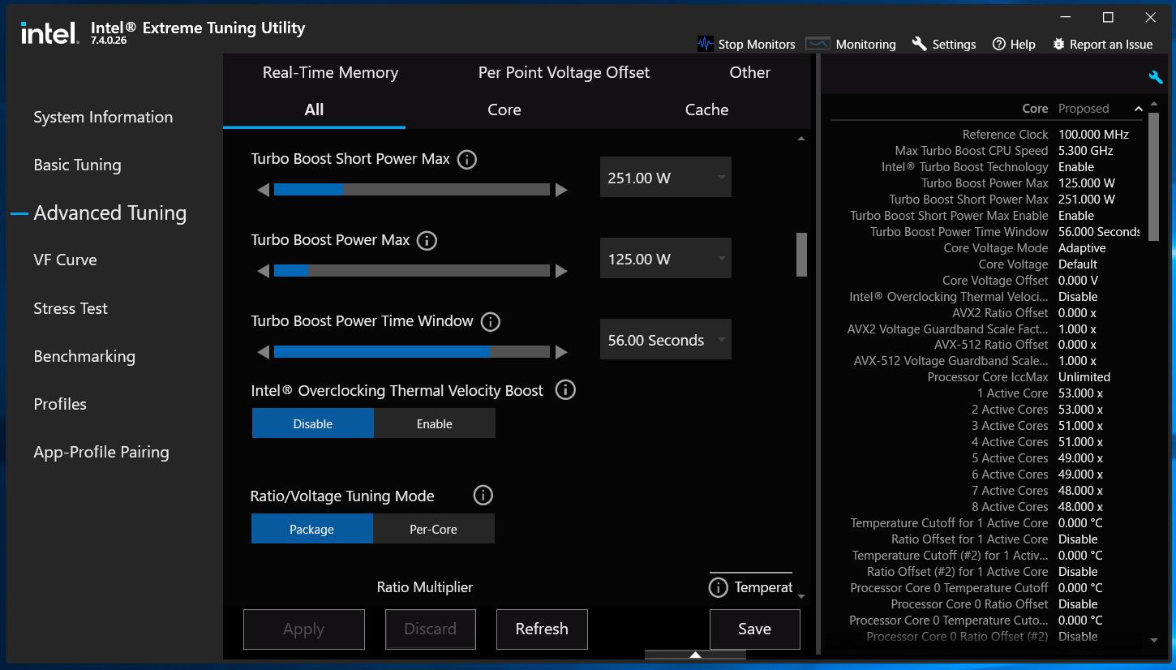Click the Report an Issue bug icon
1176x670 pixels.
1058,44
